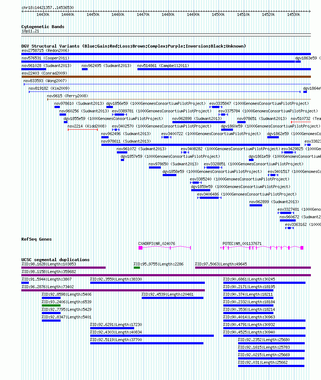321x380 pixels.
Task: Select the chr18:14421357..14536530 region label
Action: tap(48, 8)
